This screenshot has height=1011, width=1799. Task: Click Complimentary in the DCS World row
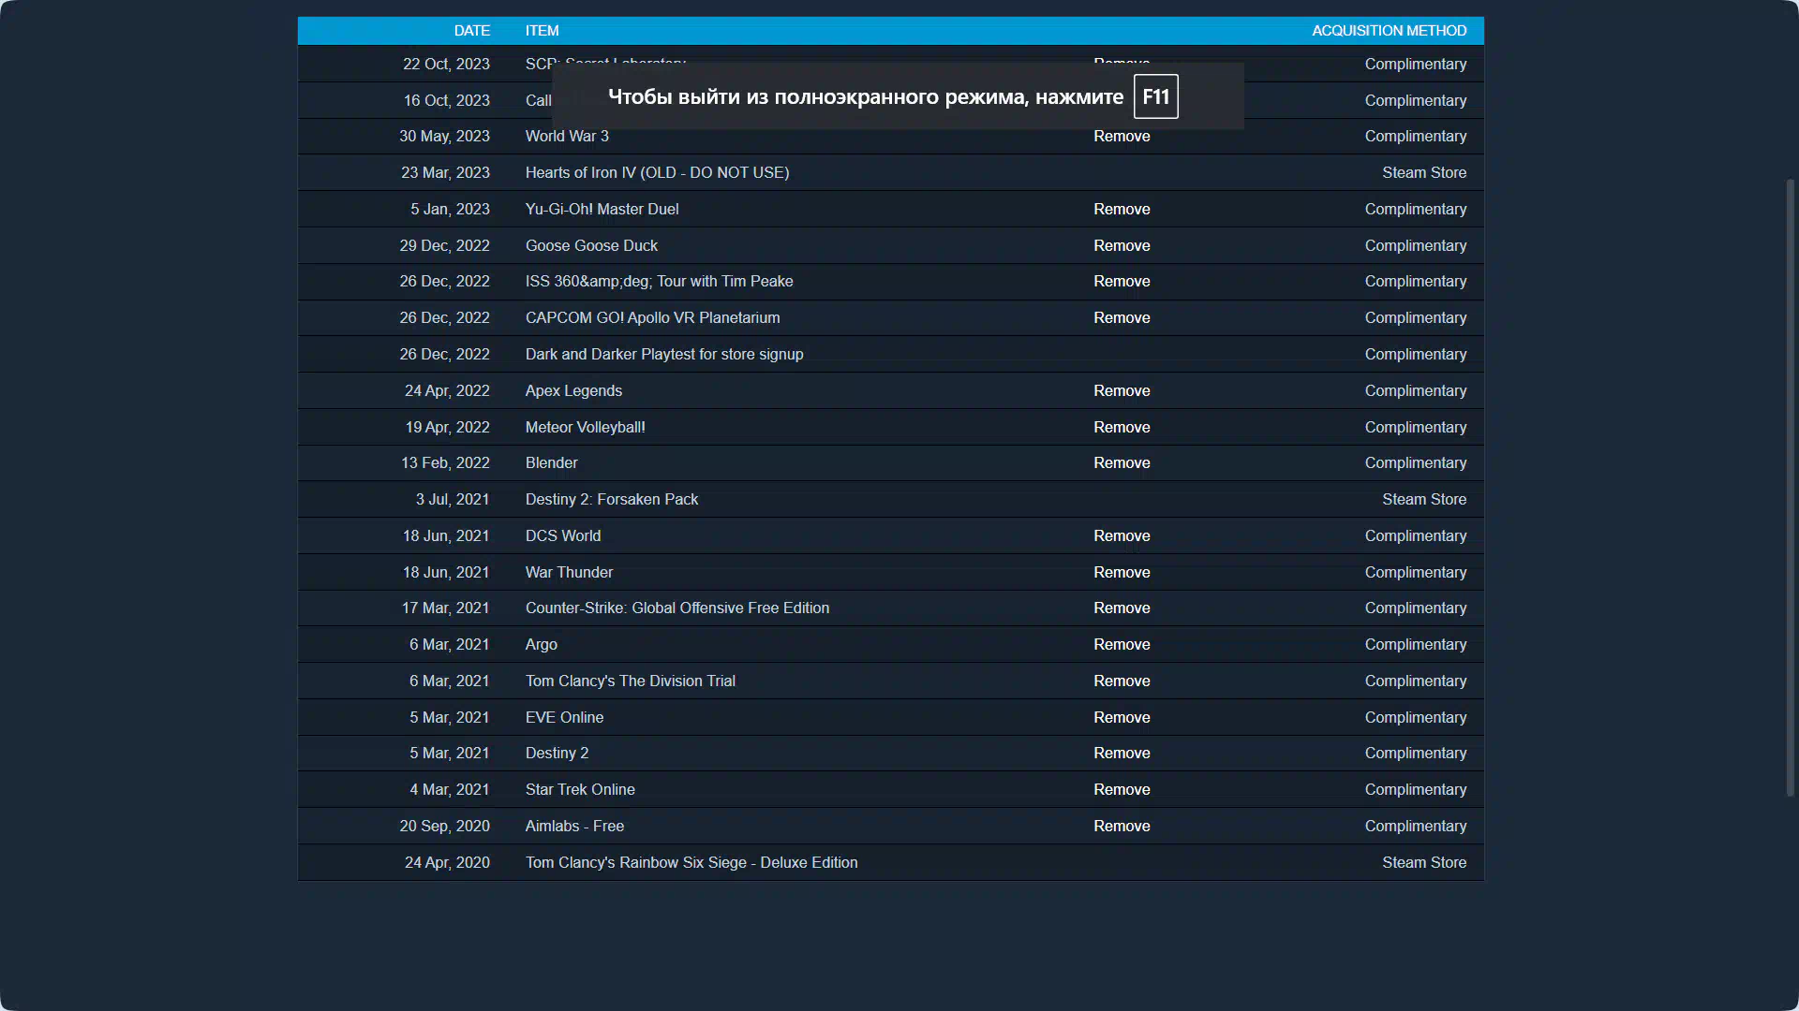(x=1415, y=536)
